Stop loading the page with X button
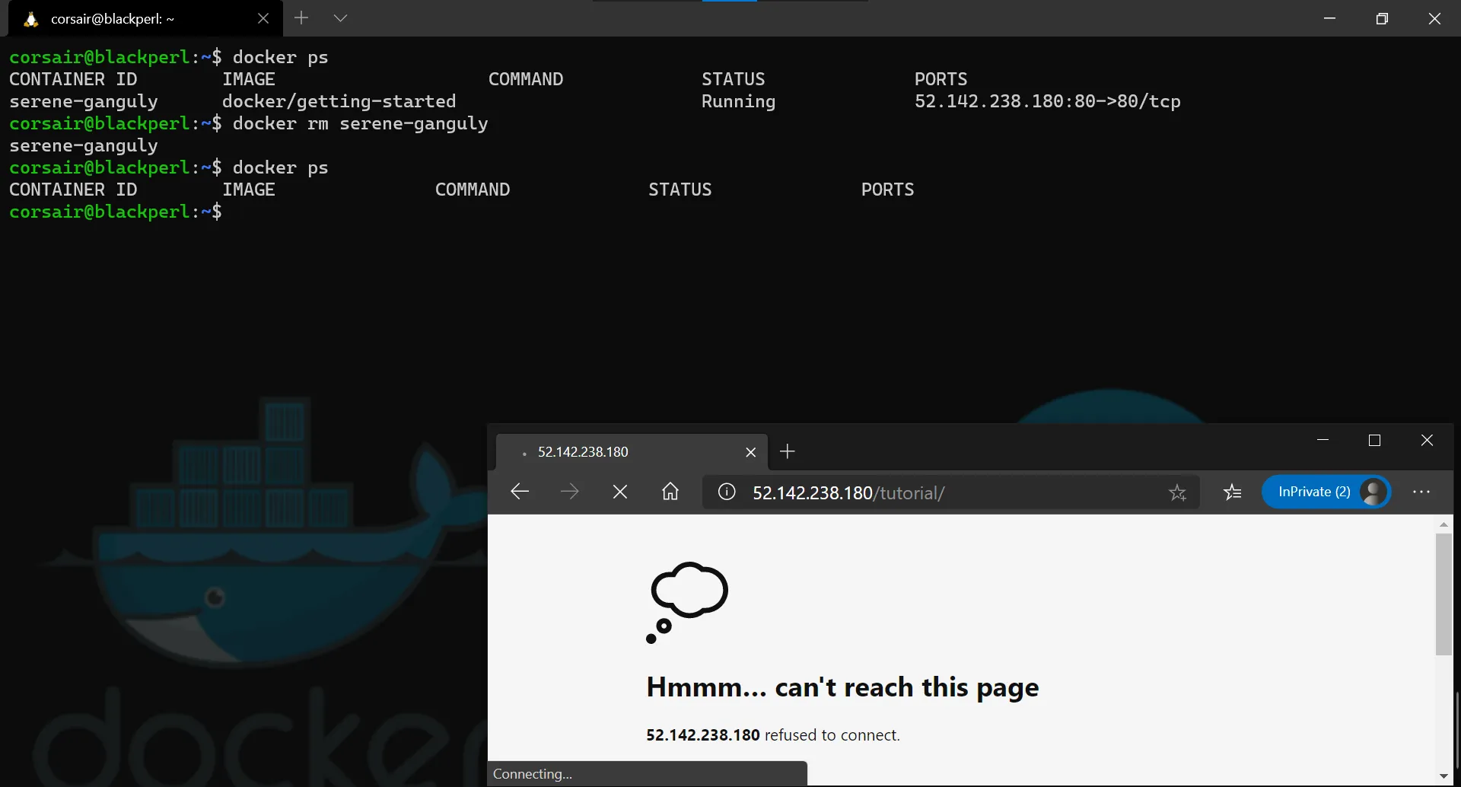Viewport: 1461px width, 787px height. [x=620, y=492]
